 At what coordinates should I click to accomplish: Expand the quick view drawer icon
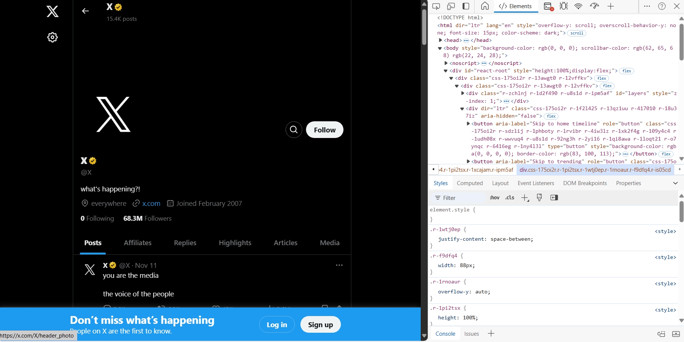[x=676, y=334]
